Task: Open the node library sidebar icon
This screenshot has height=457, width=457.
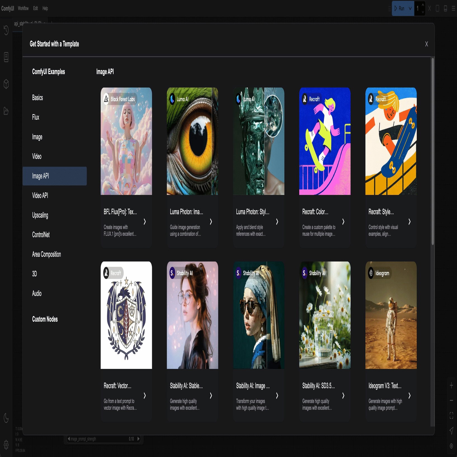Action: (6, 57)
